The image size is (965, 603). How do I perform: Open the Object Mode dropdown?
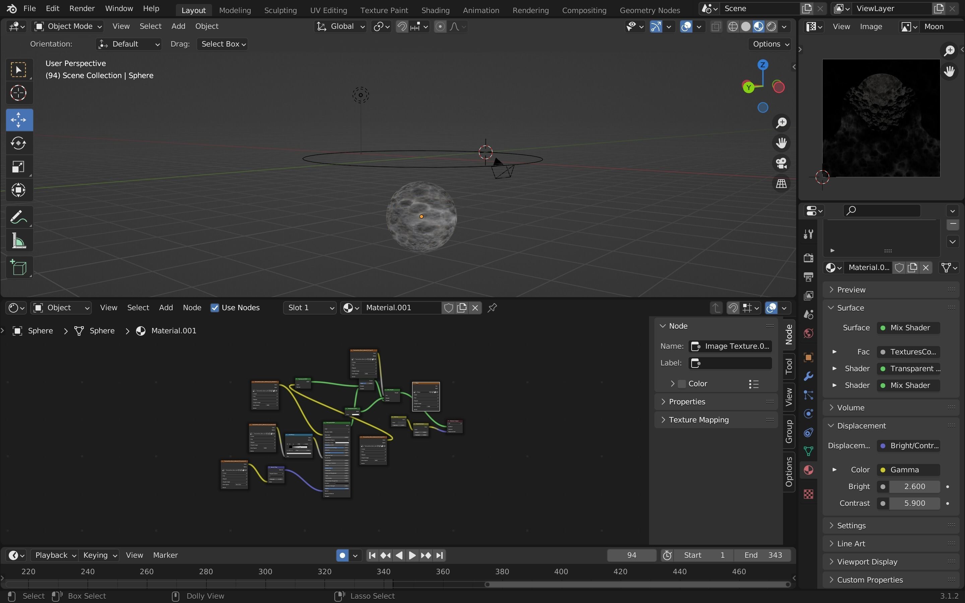pyautogui.click(x=68, y=26)
